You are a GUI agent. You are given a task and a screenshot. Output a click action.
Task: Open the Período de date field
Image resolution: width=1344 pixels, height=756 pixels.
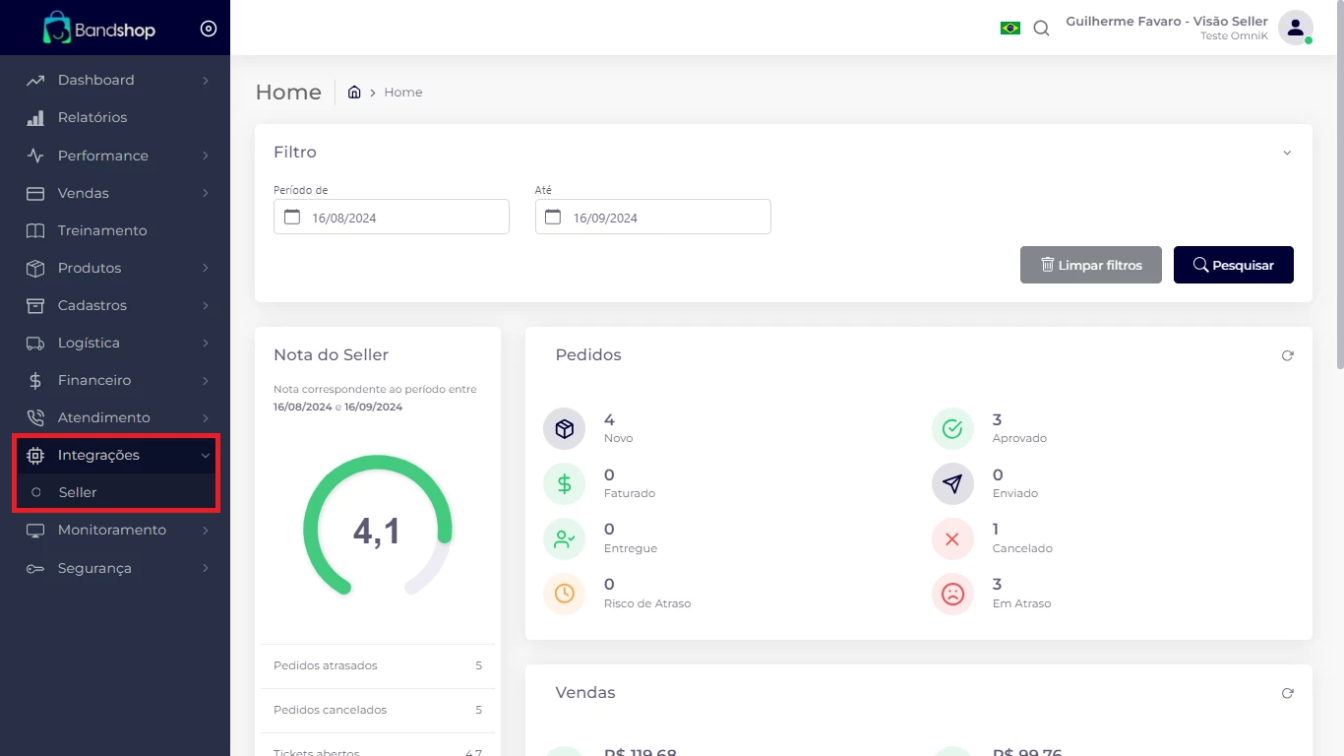tap(392, 218)
